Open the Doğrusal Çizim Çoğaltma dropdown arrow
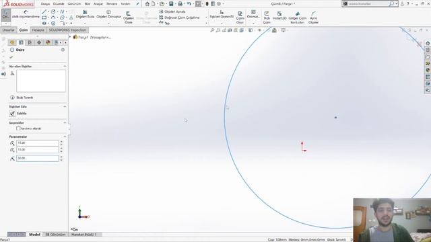 click(x=206, y=17)
